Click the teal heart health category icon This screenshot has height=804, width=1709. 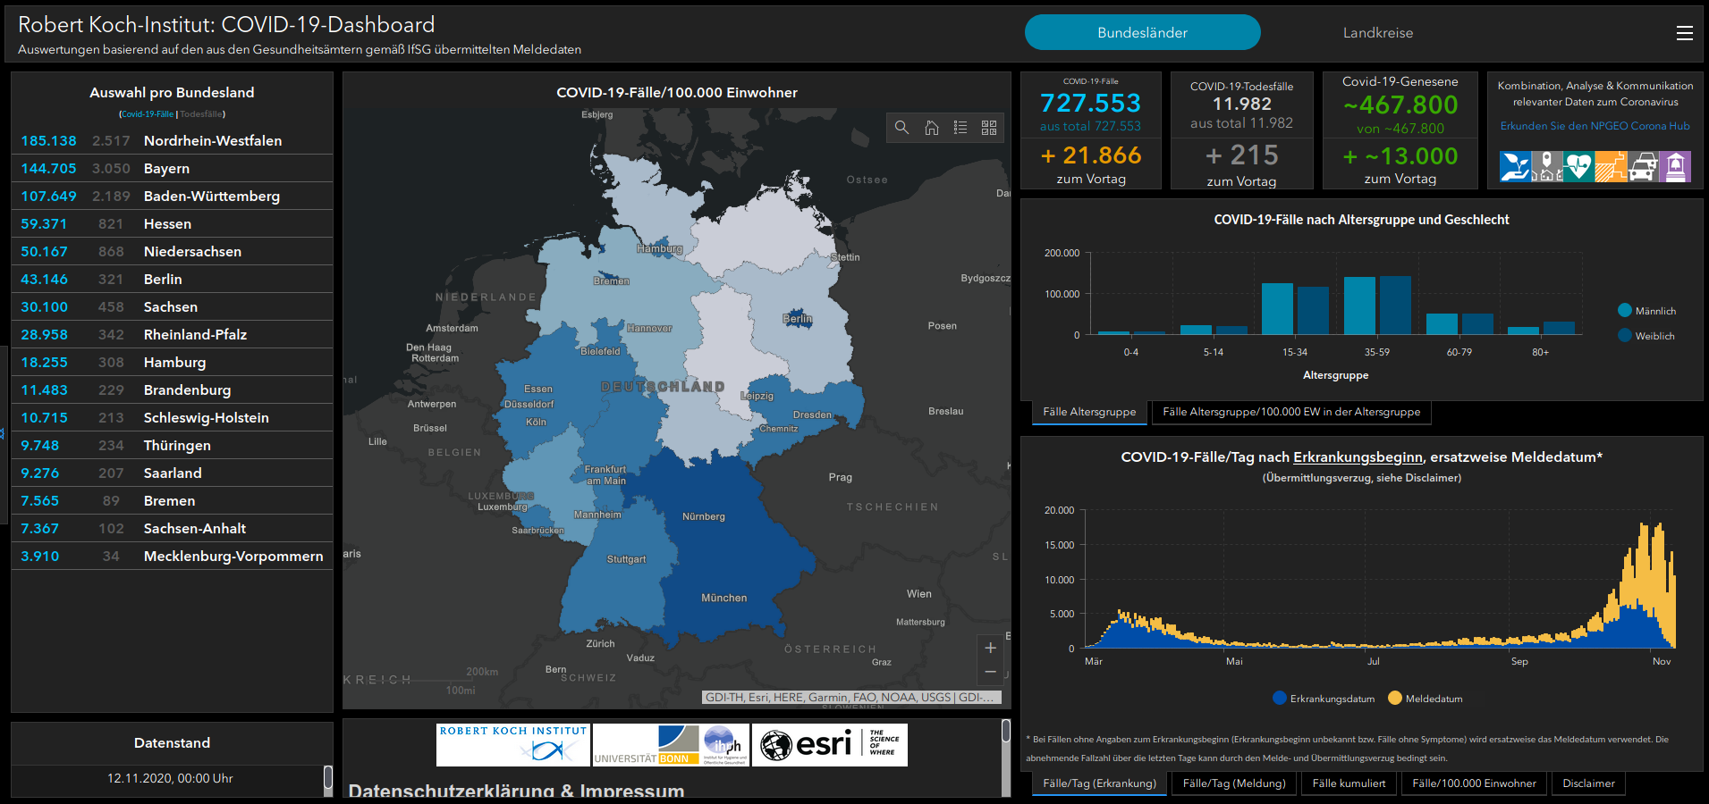point(1578,167)
